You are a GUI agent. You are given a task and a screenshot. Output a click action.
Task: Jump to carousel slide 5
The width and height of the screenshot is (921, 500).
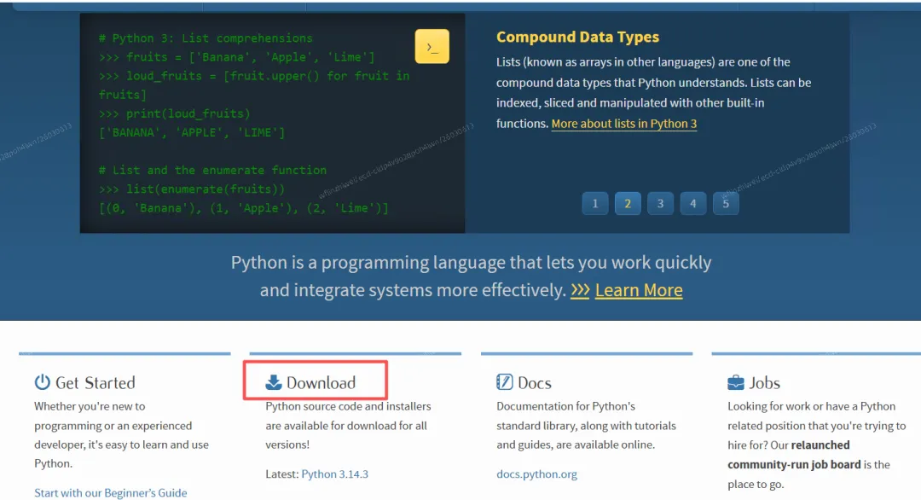coord(726,203)
